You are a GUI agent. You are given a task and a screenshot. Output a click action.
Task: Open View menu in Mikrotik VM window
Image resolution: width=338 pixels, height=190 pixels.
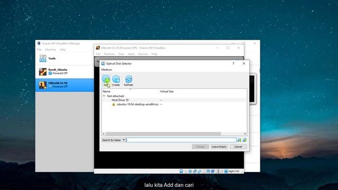click(121, 54)
